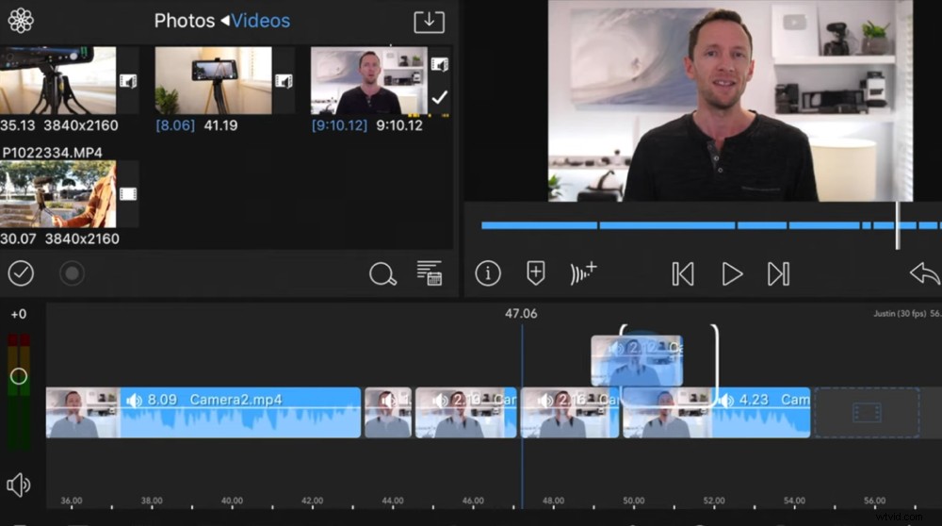Select the 8.09 Camera2.mp4 timeline clip
The height and width of the screenshot is (526, 942).
click(203, 412)
